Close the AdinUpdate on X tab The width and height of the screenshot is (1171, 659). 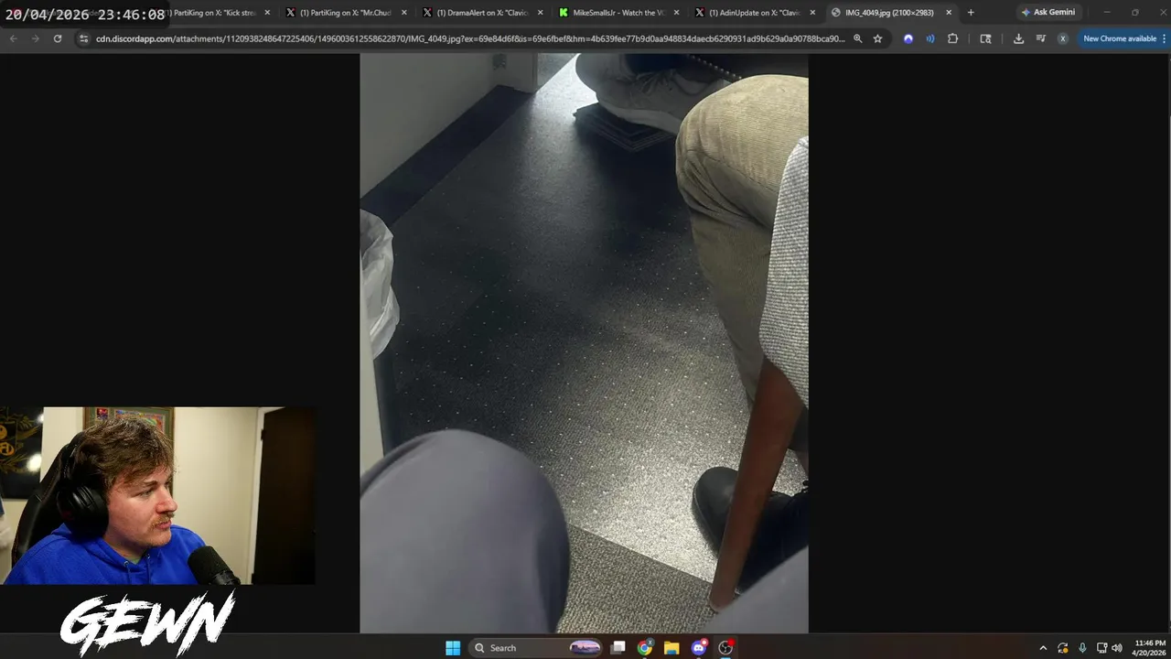(x=812, y=13)
